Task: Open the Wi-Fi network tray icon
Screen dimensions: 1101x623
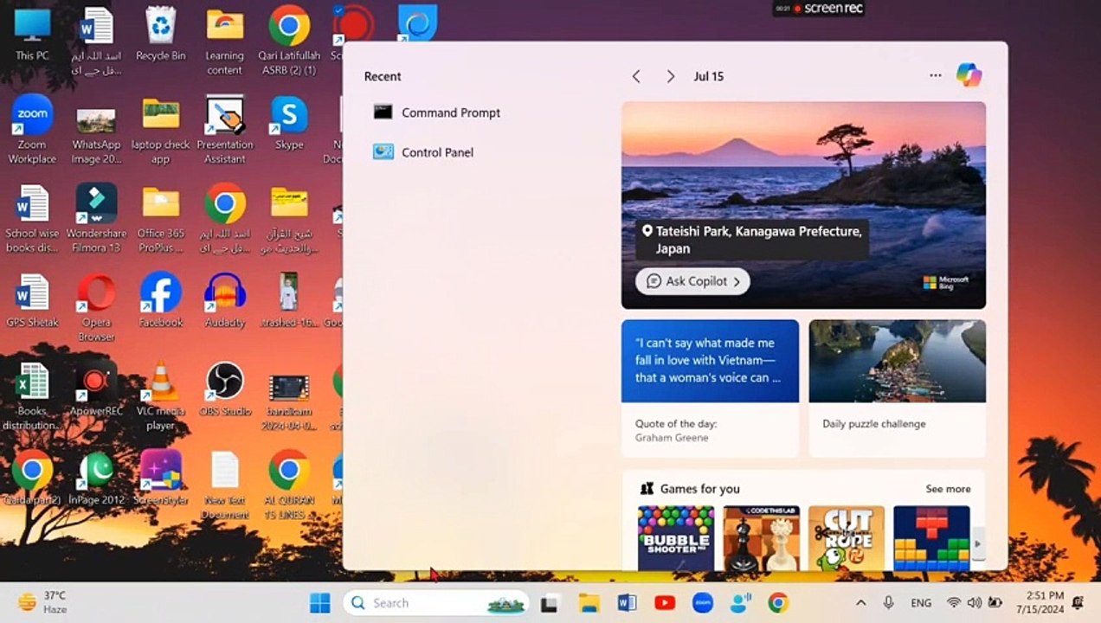Action: 954,603
